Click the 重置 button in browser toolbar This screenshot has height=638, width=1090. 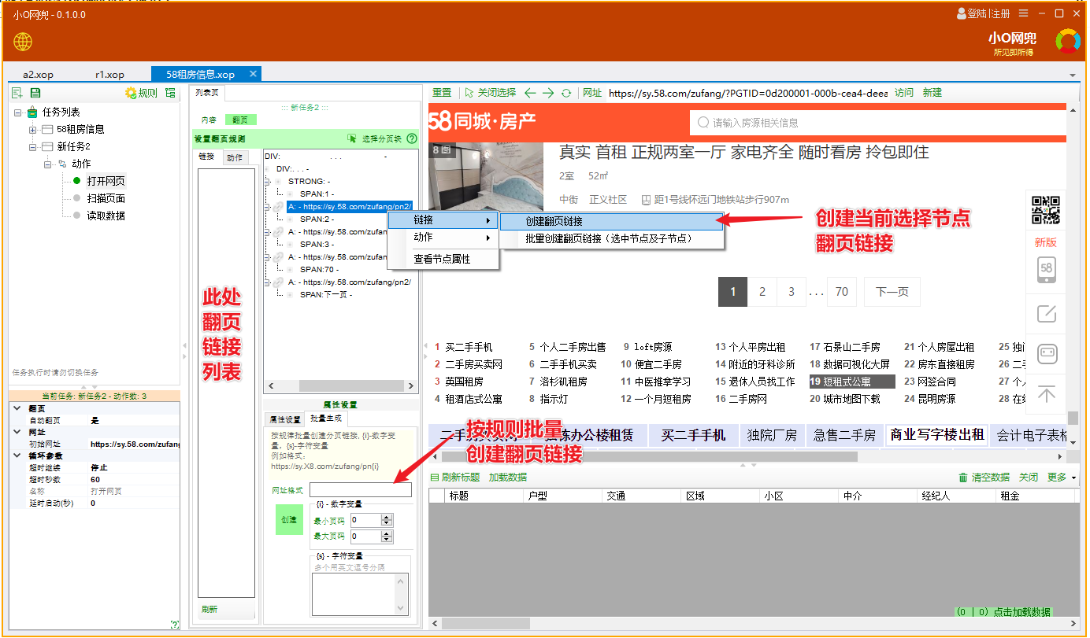(442, 93)
